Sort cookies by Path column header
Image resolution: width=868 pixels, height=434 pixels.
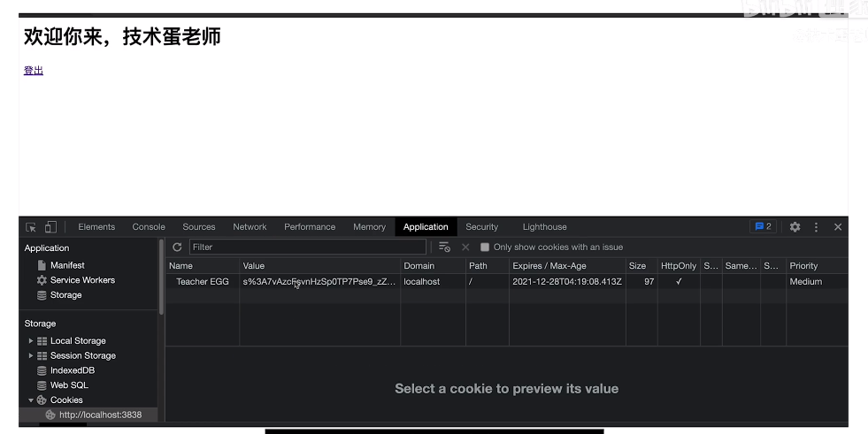(x=488, y=266)
